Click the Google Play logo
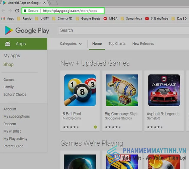 [27, 30]
